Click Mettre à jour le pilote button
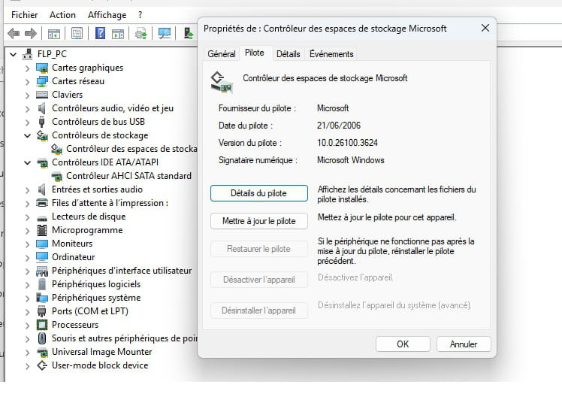The image size is (562, 406). 258,221
